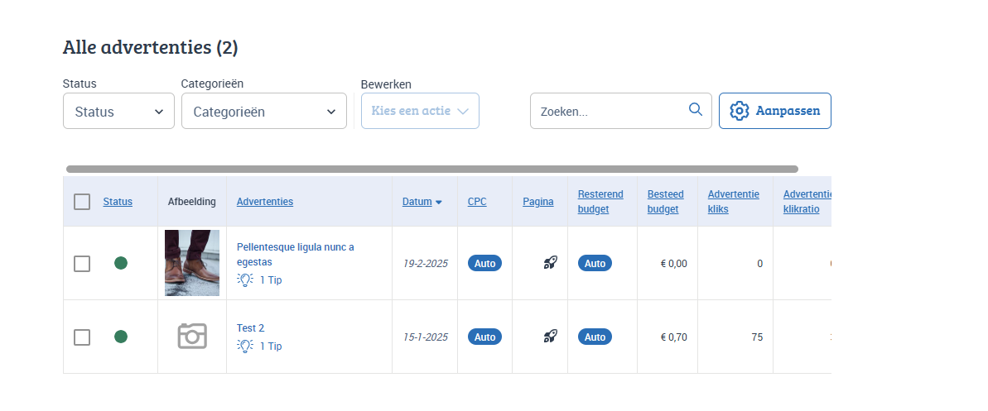988x411 pixels.
Task: Open the Categorieën filter dropdown
Action: click(263, 112)
